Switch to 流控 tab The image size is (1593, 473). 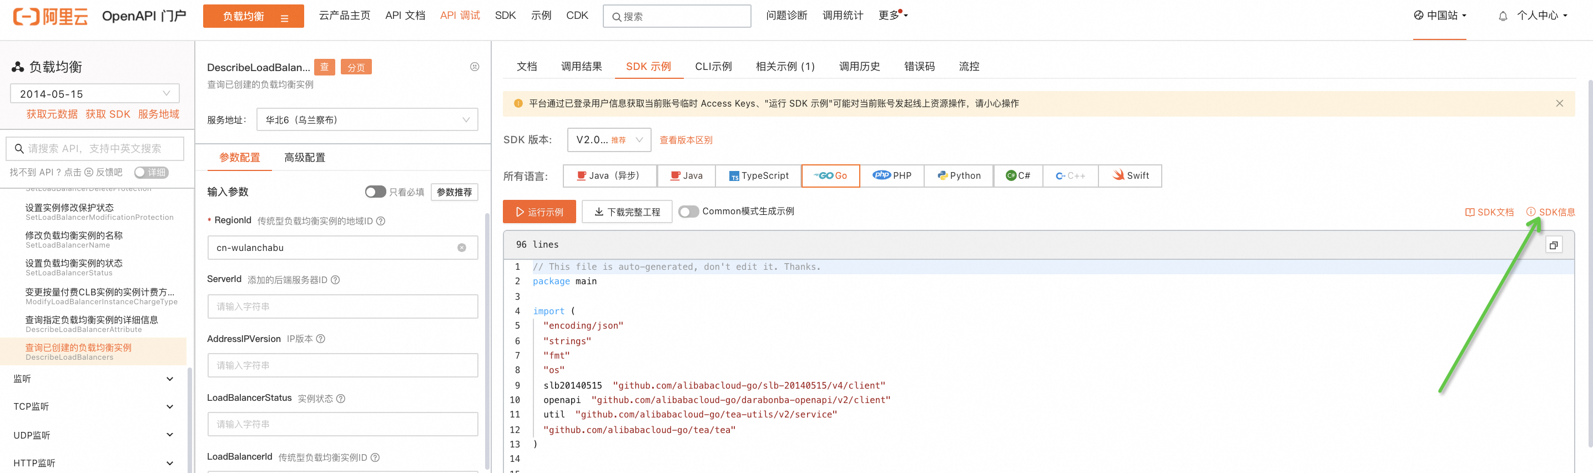[x=969, y=66]
